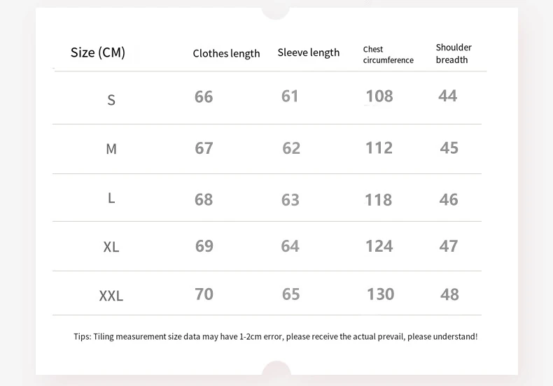Viewport: 553px width, 386px height.
Task: Click the Clothes length column header
Action: [x=226, y=54]
